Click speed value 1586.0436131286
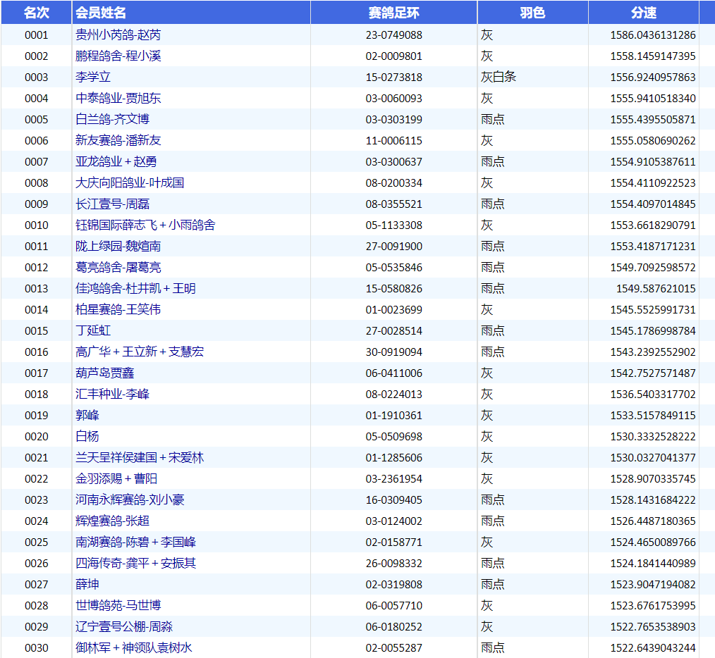The height and width of the screenshot is (658, 715). pyautogui.click(x=653, y=35)
